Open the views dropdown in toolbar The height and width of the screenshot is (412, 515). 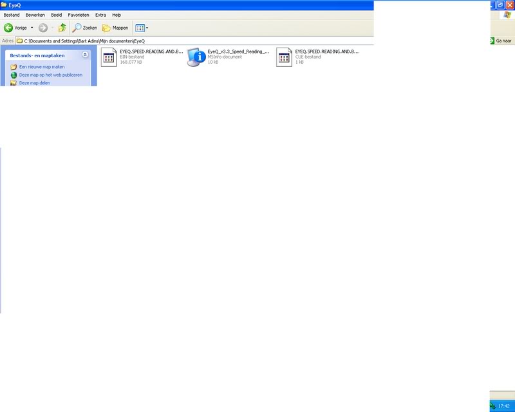[x=142, y=28]
